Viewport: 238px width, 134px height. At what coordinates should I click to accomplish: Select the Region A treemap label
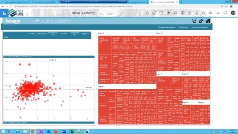point(101,87)
